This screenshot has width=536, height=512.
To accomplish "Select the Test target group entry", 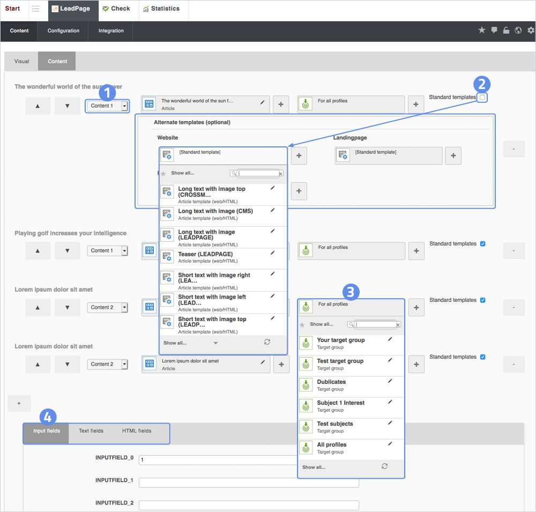I will (x=340, y=361).
